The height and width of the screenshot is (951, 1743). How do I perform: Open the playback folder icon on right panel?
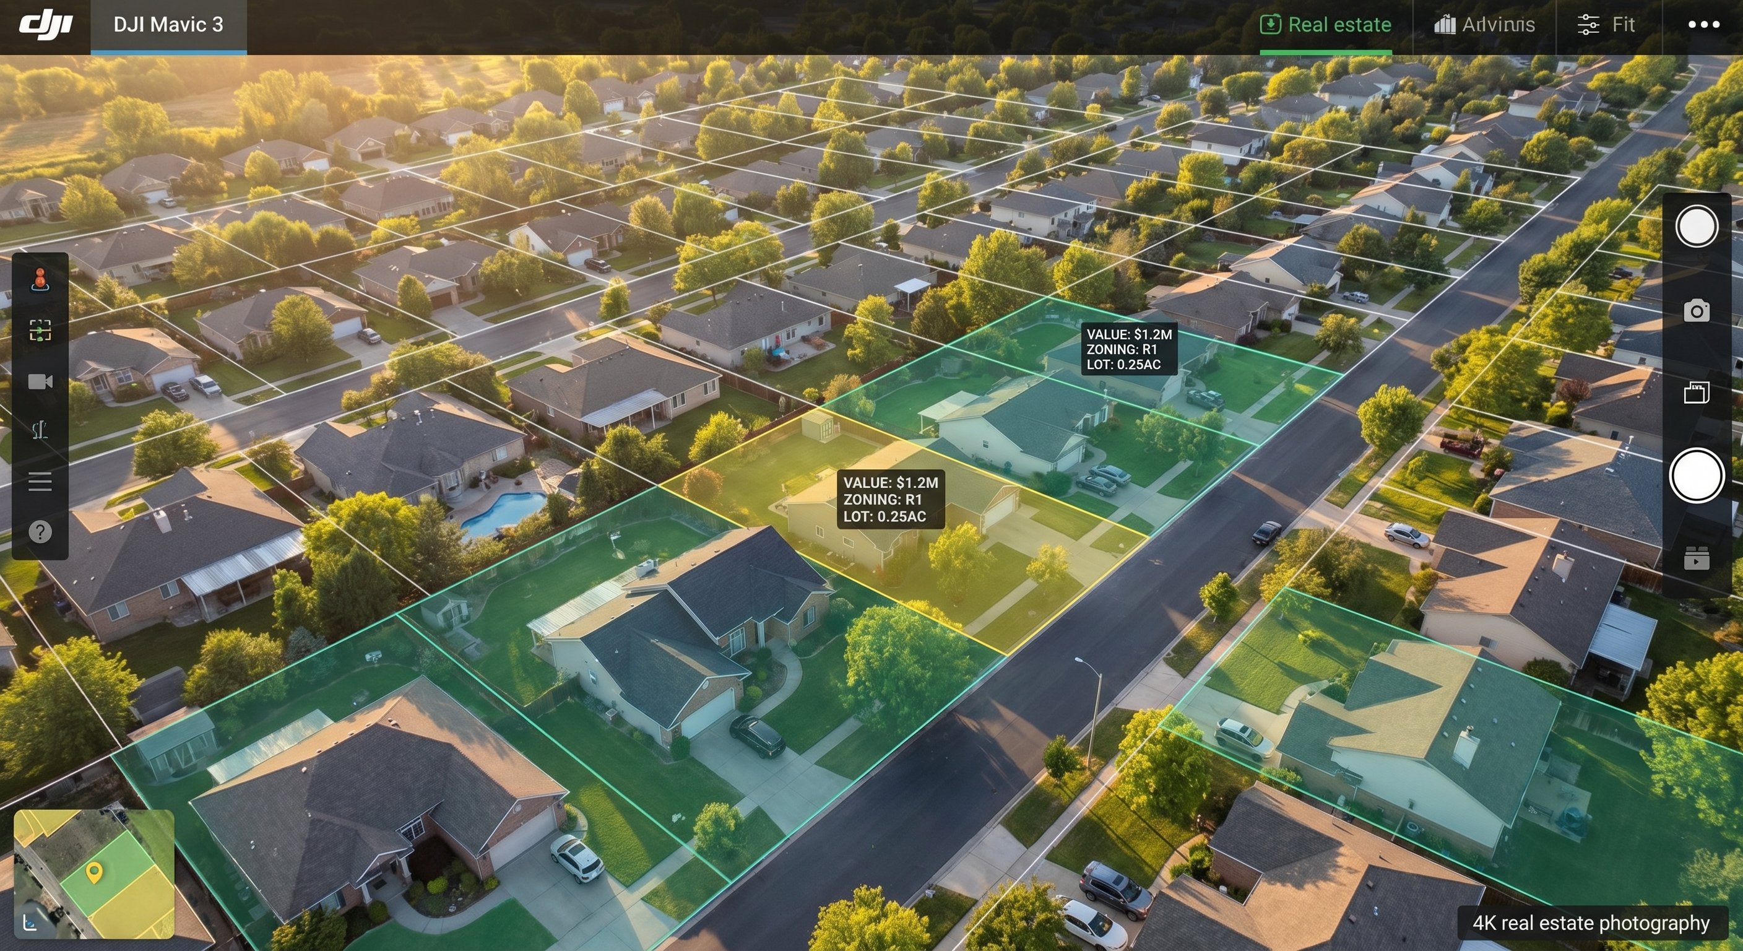1695,558
